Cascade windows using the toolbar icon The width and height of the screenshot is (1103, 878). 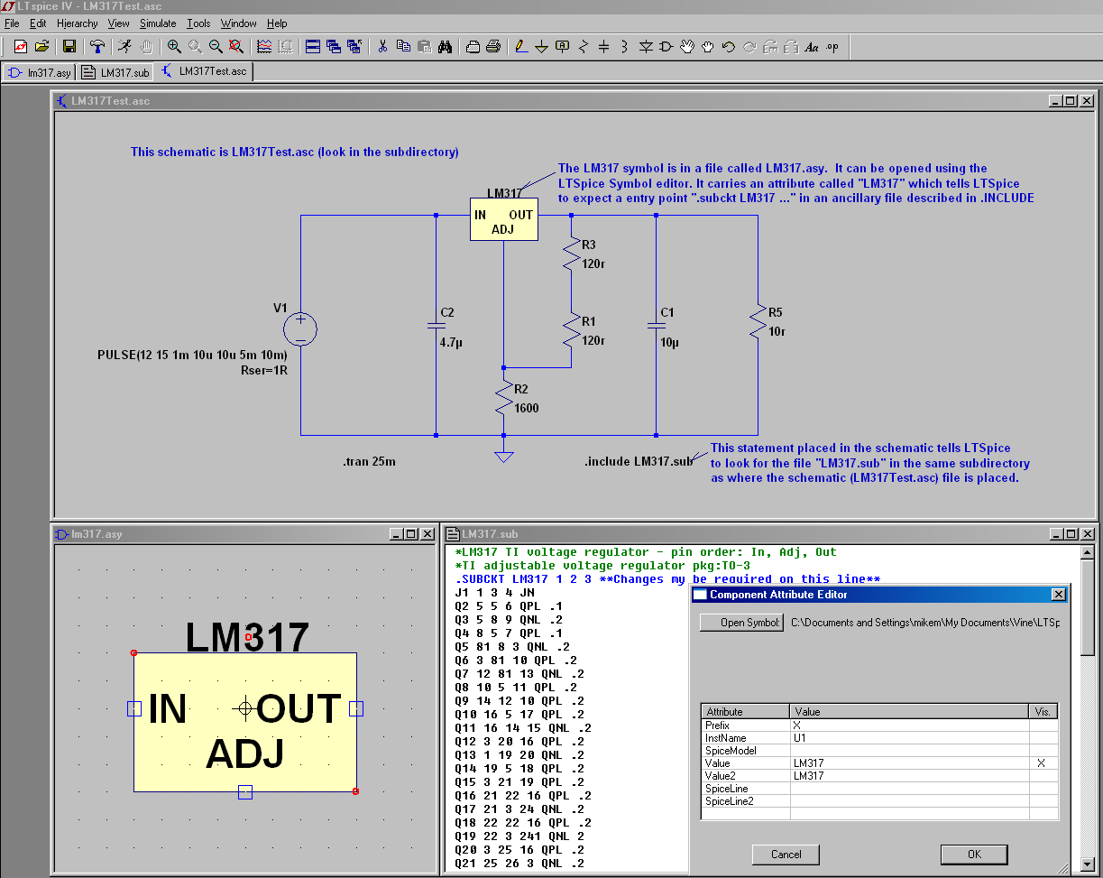[334, 47]
